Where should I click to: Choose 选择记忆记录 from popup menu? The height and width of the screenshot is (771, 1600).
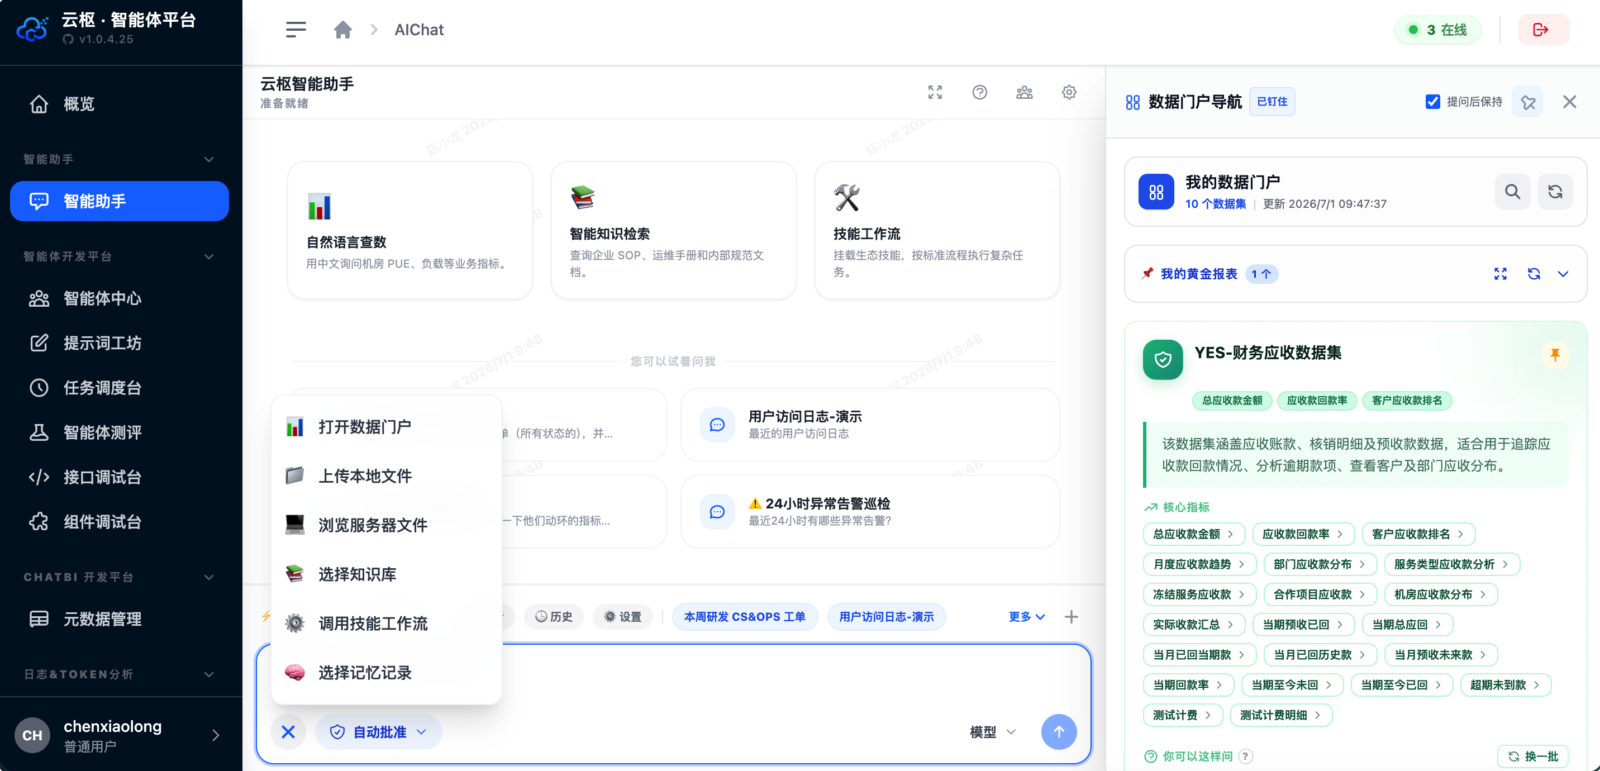(385, 672)
